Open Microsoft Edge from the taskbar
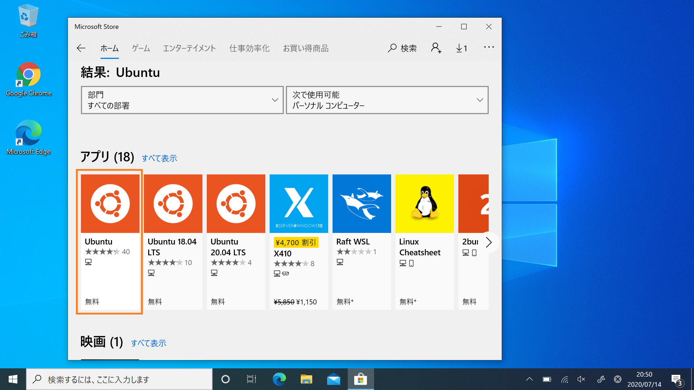 (279, 379)
